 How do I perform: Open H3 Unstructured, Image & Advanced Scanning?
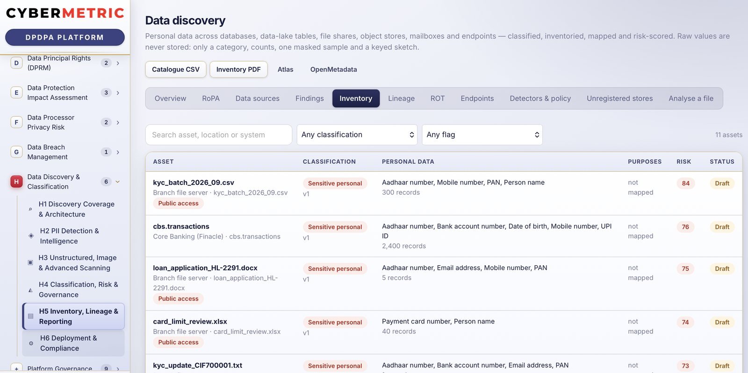73,263
